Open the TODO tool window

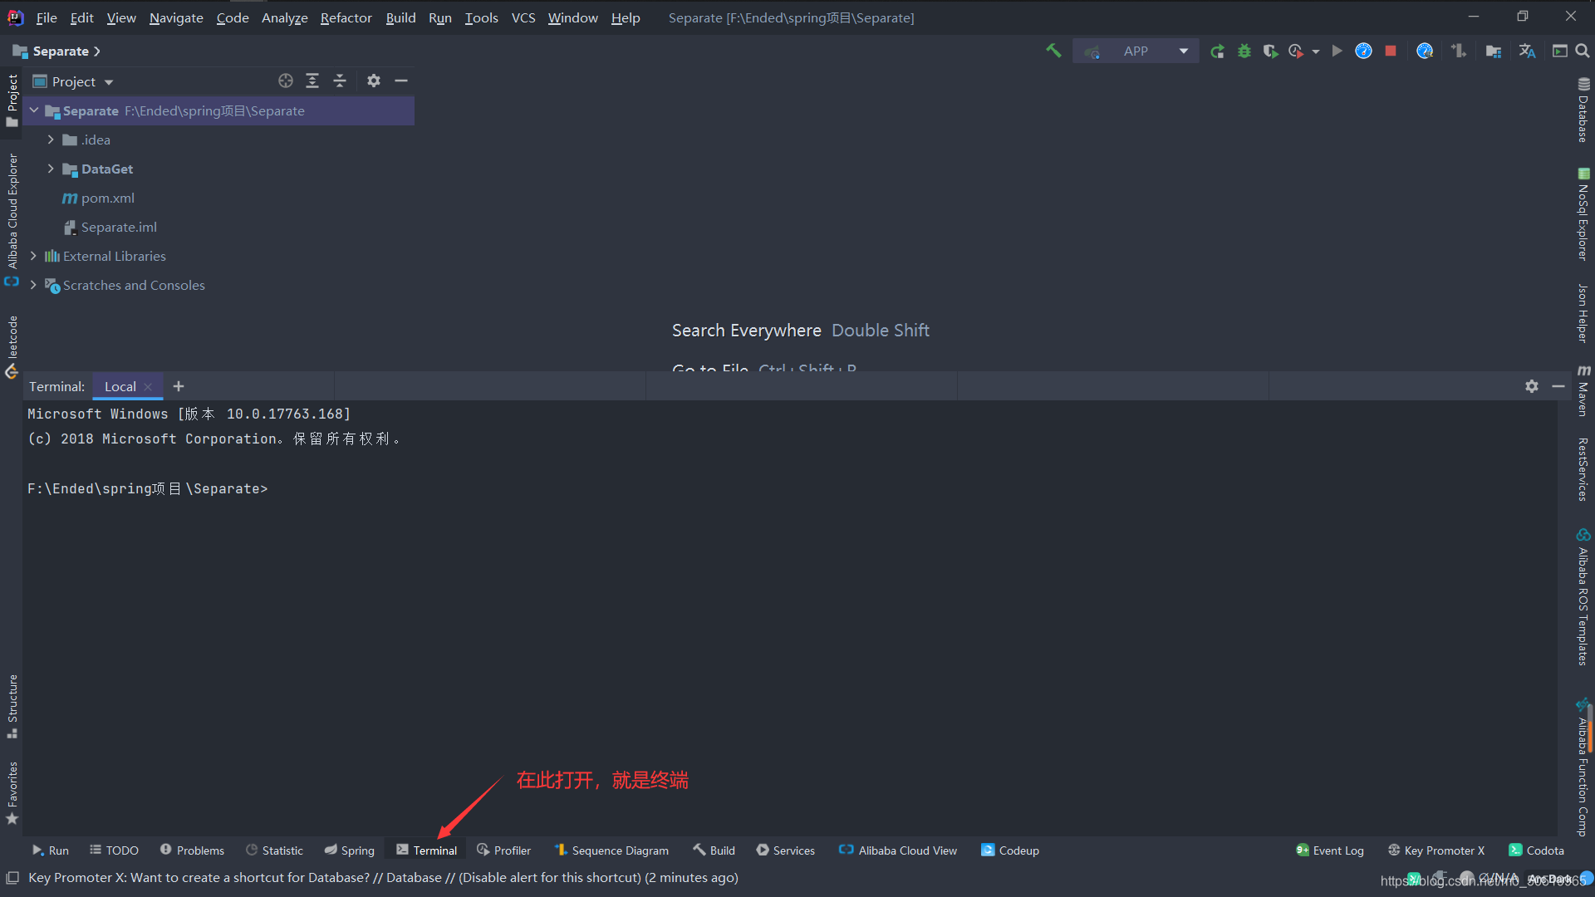click(114, 850)
